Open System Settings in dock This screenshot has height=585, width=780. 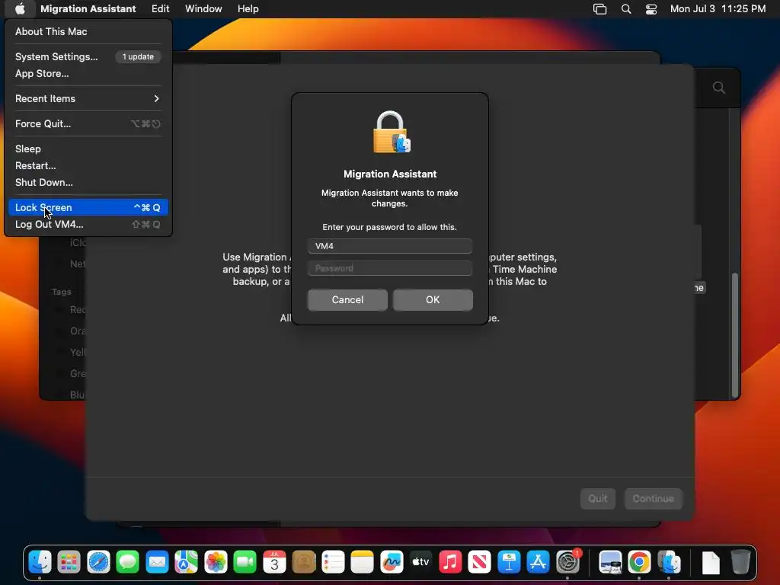[x=567, y=562]
